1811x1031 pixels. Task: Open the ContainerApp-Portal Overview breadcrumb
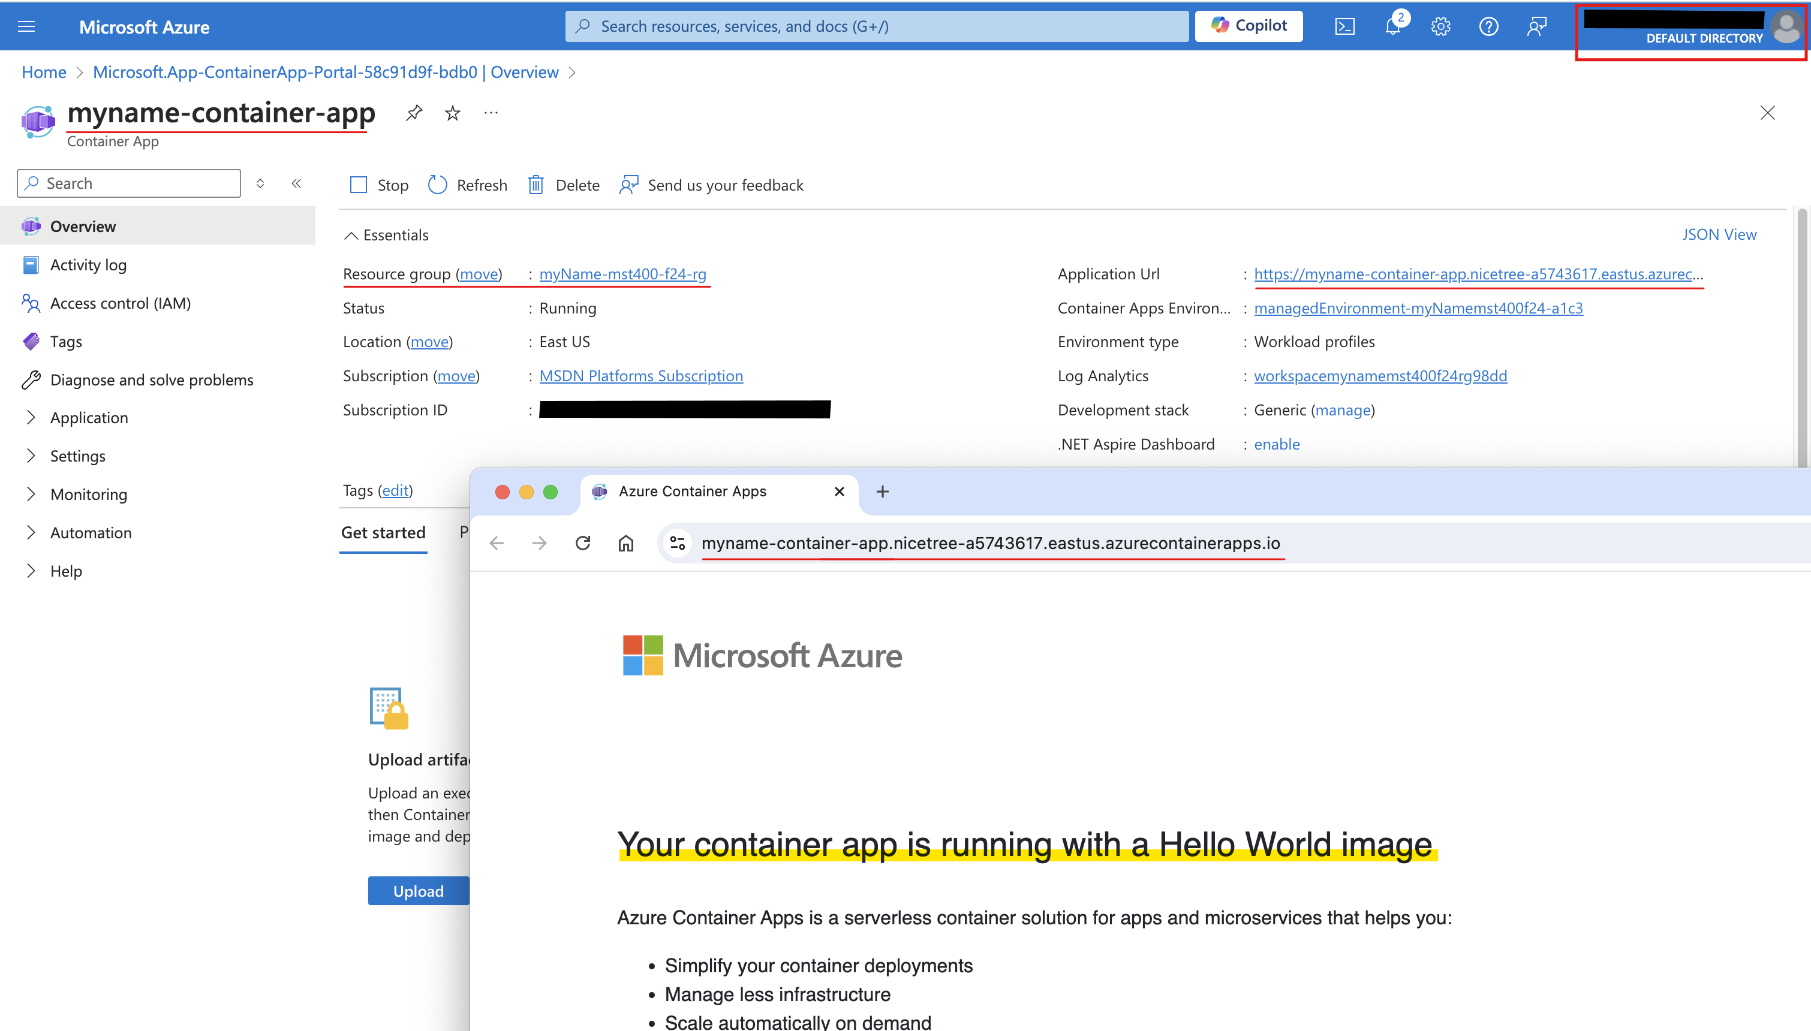click(326, 72)
